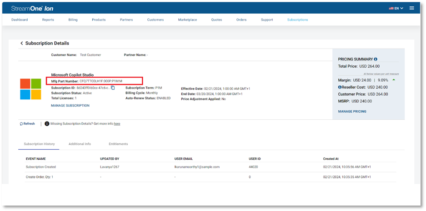Expand the EN language dropdown
Viewport: 426px width, 211px height.
[x=399, y=9]
